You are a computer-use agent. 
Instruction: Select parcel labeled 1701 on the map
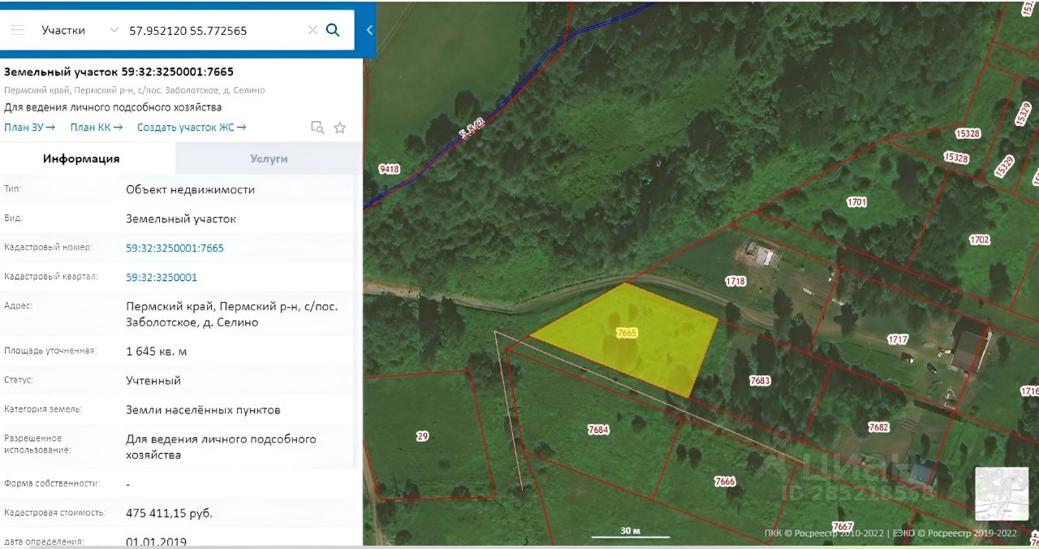856,202
